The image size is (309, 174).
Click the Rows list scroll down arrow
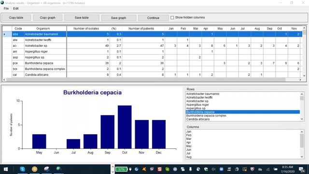(302, 119)
